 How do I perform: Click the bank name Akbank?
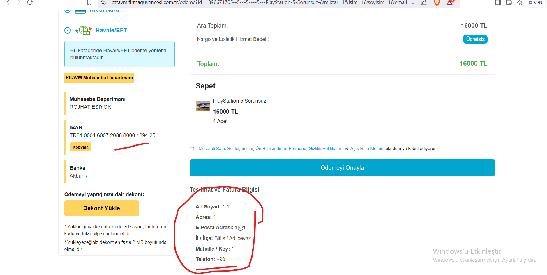tap(78, 176)
